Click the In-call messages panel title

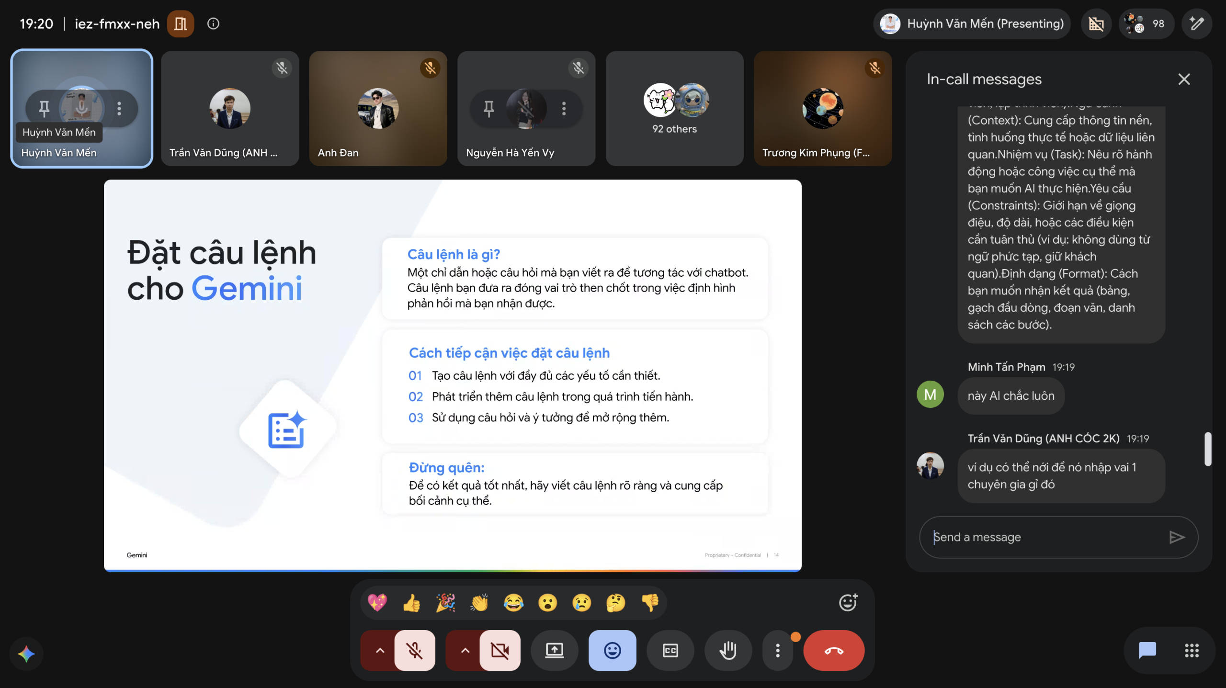pos(984,79)
